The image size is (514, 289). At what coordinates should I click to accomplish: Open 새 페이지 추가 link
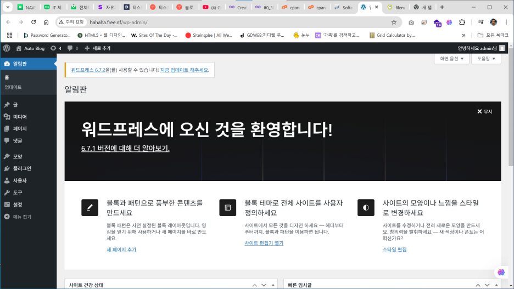click(x=121, y=250)
